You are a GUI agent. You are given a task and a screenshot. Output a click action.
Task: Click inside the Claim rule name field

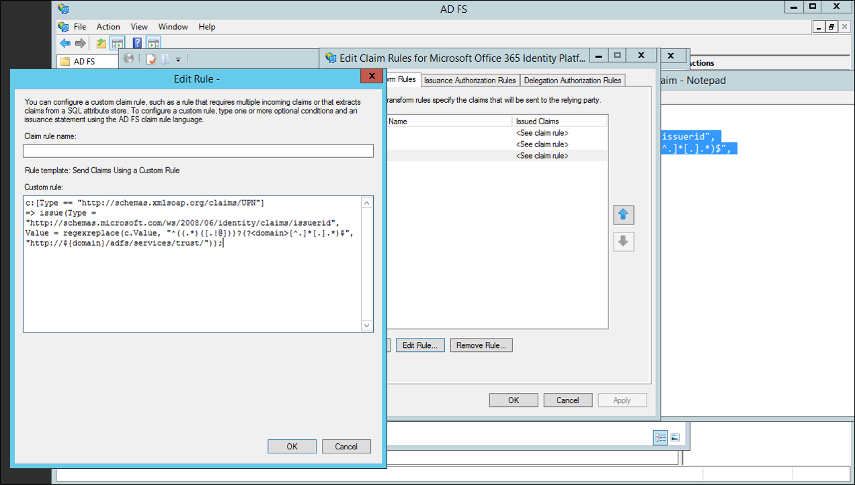(x=198, y=150)
